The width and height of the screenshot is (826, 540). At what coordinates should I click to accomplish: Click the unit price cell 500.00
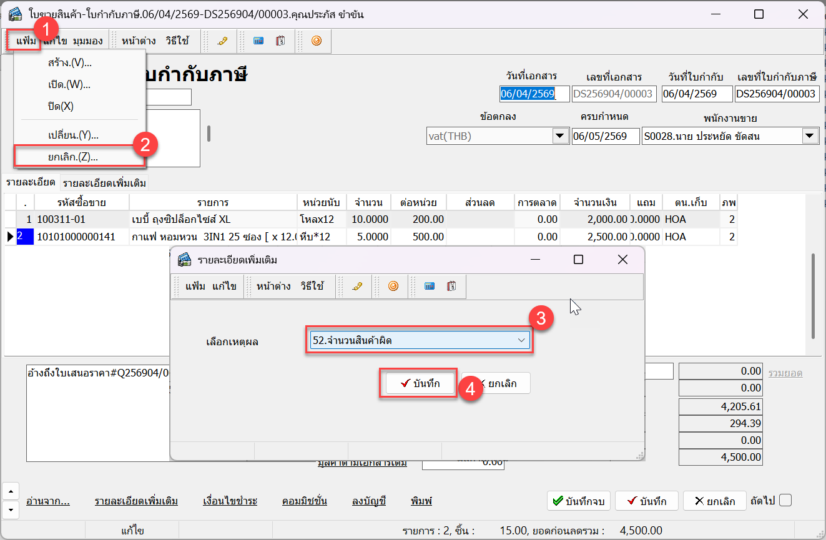click(418, 237)
